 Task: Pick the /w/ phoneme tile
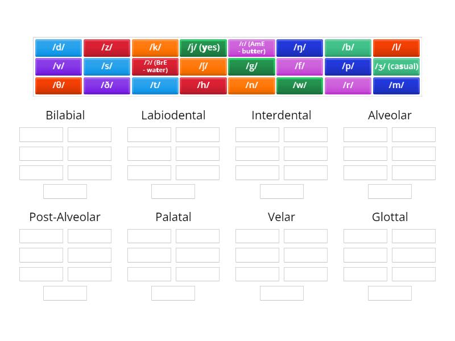pos(300,85)
